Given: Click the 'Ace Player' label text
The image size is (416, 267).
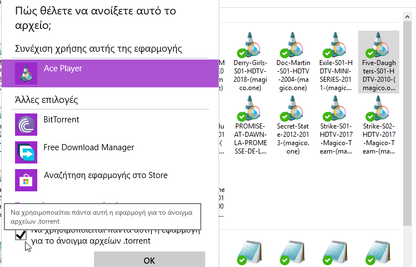Looking at the screenshot, I should click(x=63, y=68).
